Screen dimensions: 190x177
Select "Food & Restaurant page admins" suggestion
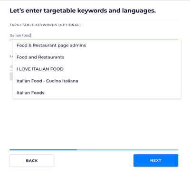(x=97, y=46)
